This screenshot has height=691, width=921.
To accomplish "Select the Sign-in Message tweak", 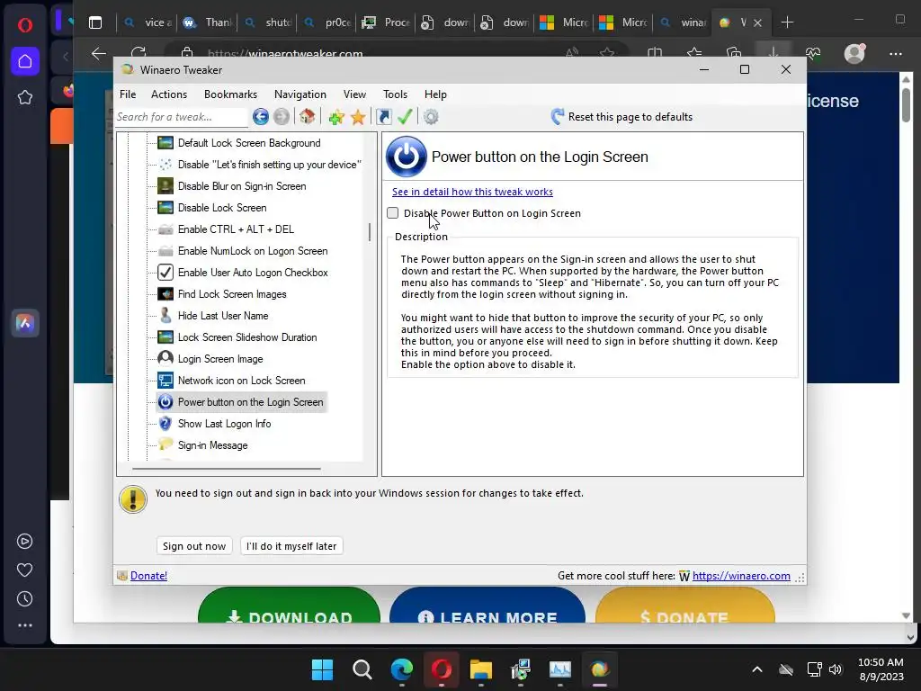I will 203,445.
